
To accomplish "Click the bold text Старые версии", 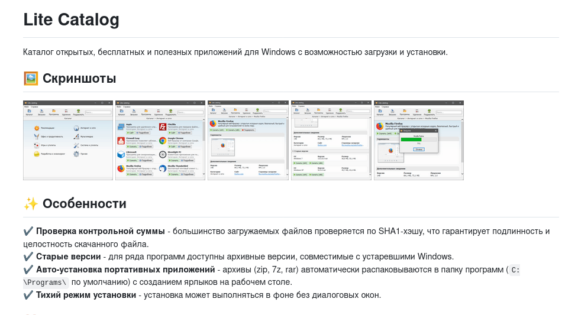I will click(69, 256).
